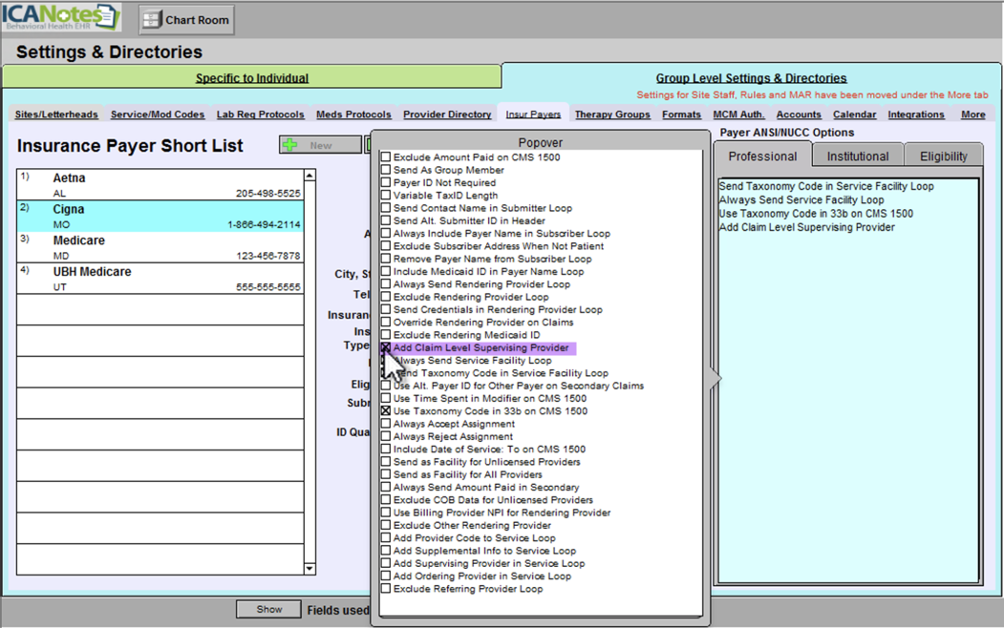Check Always Accept Assignment option
This screenshot has height=628, width=1004.
pyautogui.click(x=385, y=424)
